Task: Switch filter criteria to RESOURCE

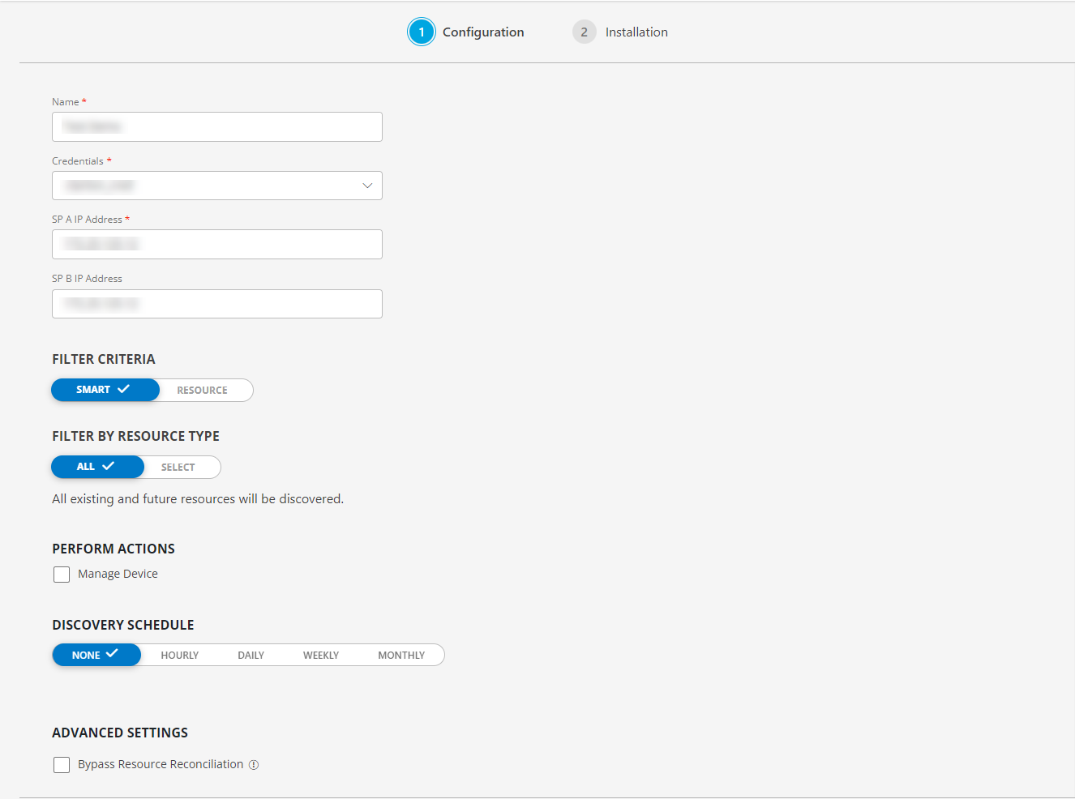Action: [x=202, y=390]
